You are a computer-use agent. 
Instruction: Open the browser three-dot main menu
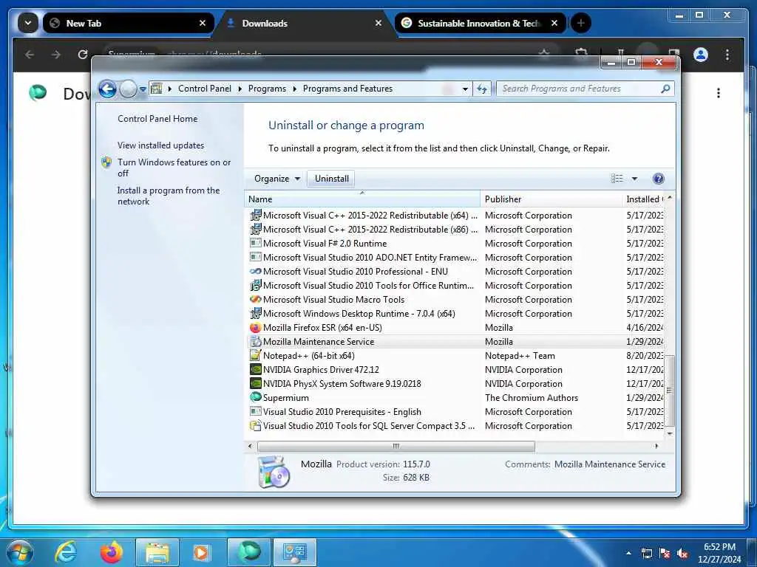[x=727, y=55]
